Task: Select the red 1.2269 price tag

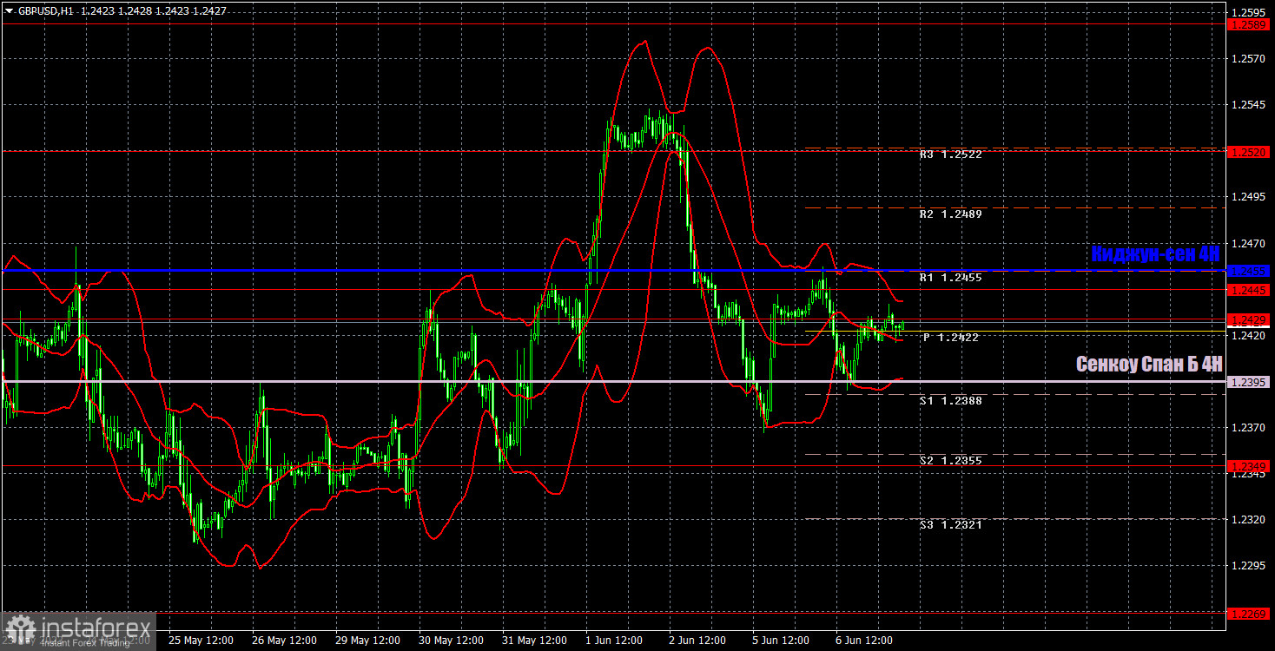Action: [x=1249, y=614]
